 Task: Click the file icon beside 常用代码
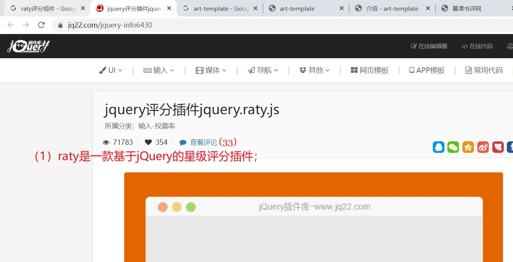point(469,70)
